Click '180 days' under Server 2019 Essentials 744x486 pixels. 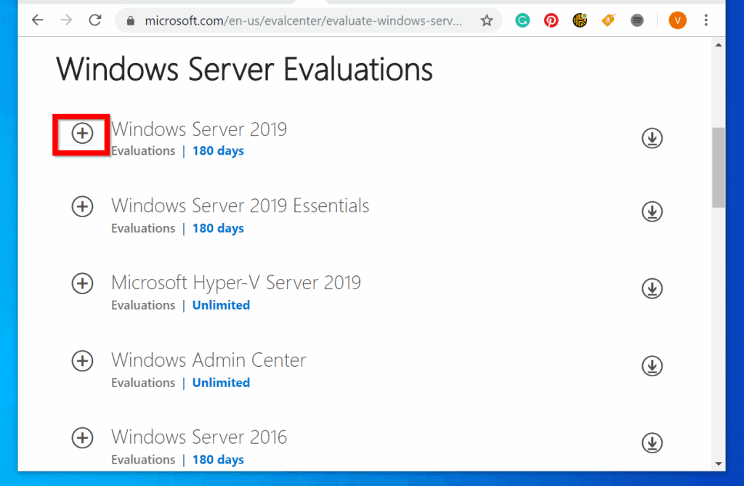point(218,228)
